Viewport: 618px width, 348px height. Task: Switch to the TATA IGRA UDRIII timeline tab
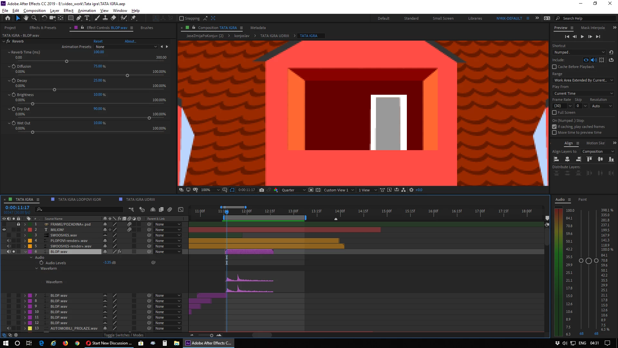pyautogui.click(x=140, y=199)
